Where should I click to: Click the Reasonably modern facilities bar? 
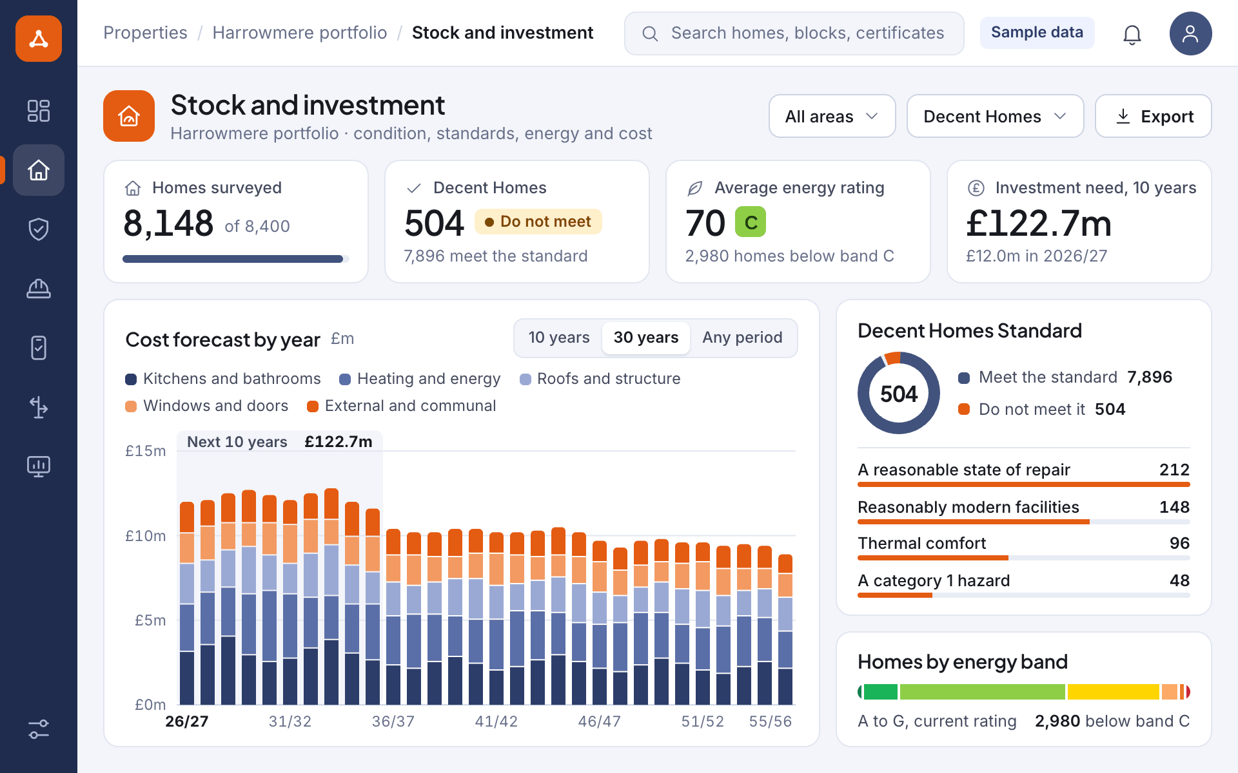pos(1024,522)
